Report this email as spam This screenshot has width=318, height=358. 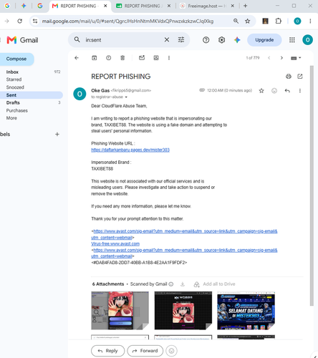coord(108,58)
